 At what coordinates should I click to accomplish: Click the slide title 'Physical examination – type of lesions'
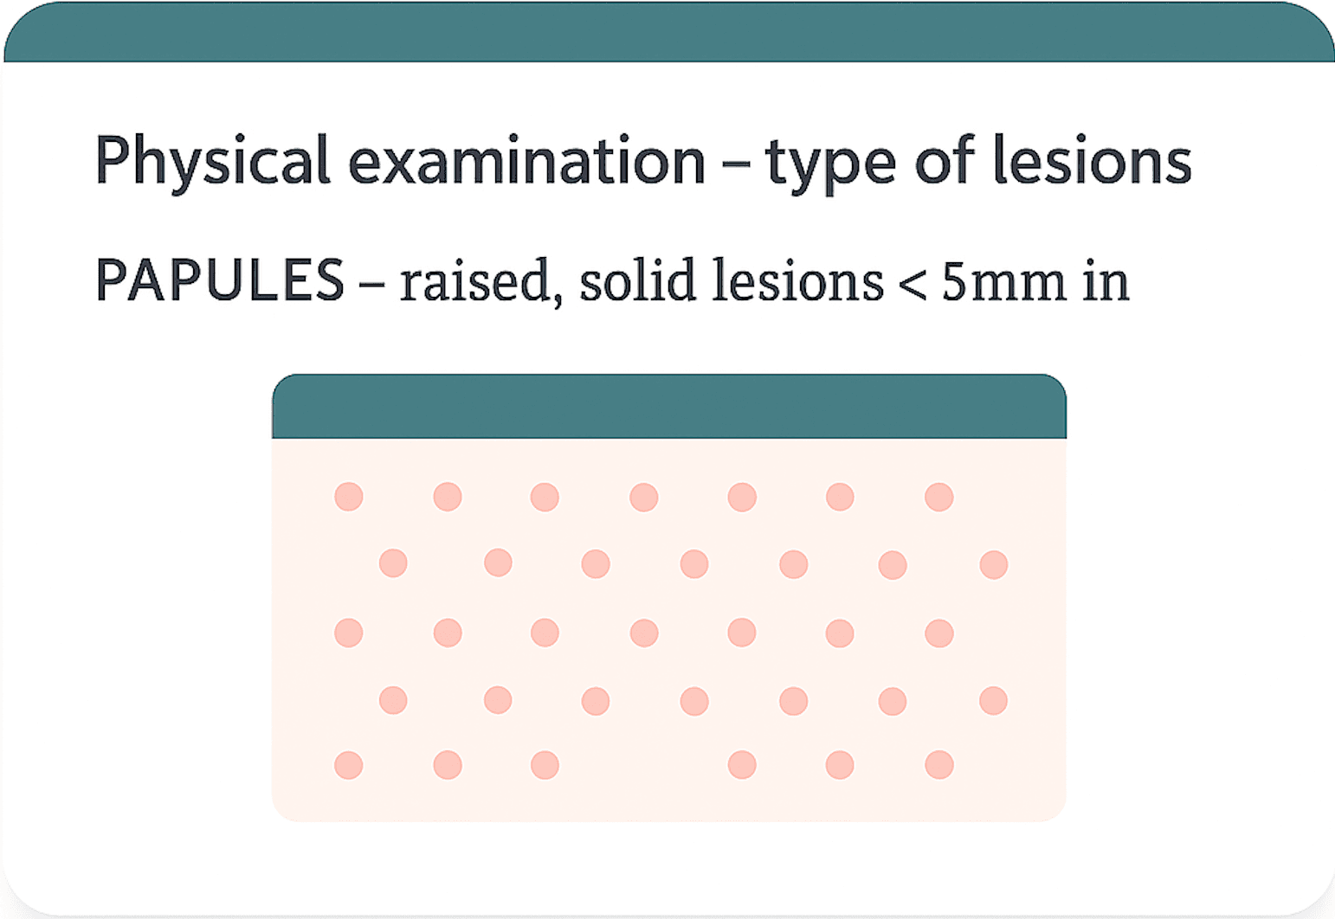click(642, 162)
